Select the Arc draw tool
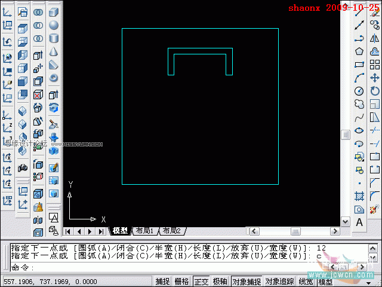This screenshot has width=382, height=287. point(359,78)
